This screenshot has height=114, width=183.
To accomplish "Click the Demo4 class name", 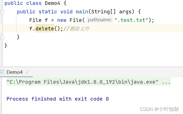I will point(52,3).
